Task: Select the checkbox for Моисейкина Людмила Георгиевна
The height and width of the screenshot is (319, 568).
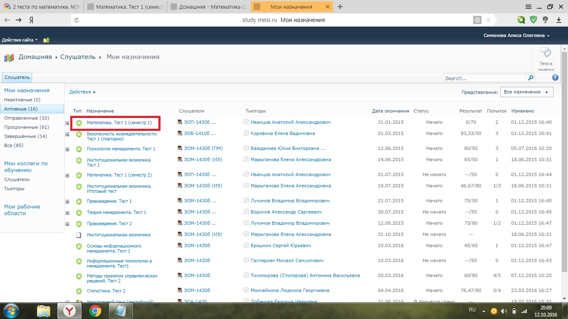Action: coord(246,290)
